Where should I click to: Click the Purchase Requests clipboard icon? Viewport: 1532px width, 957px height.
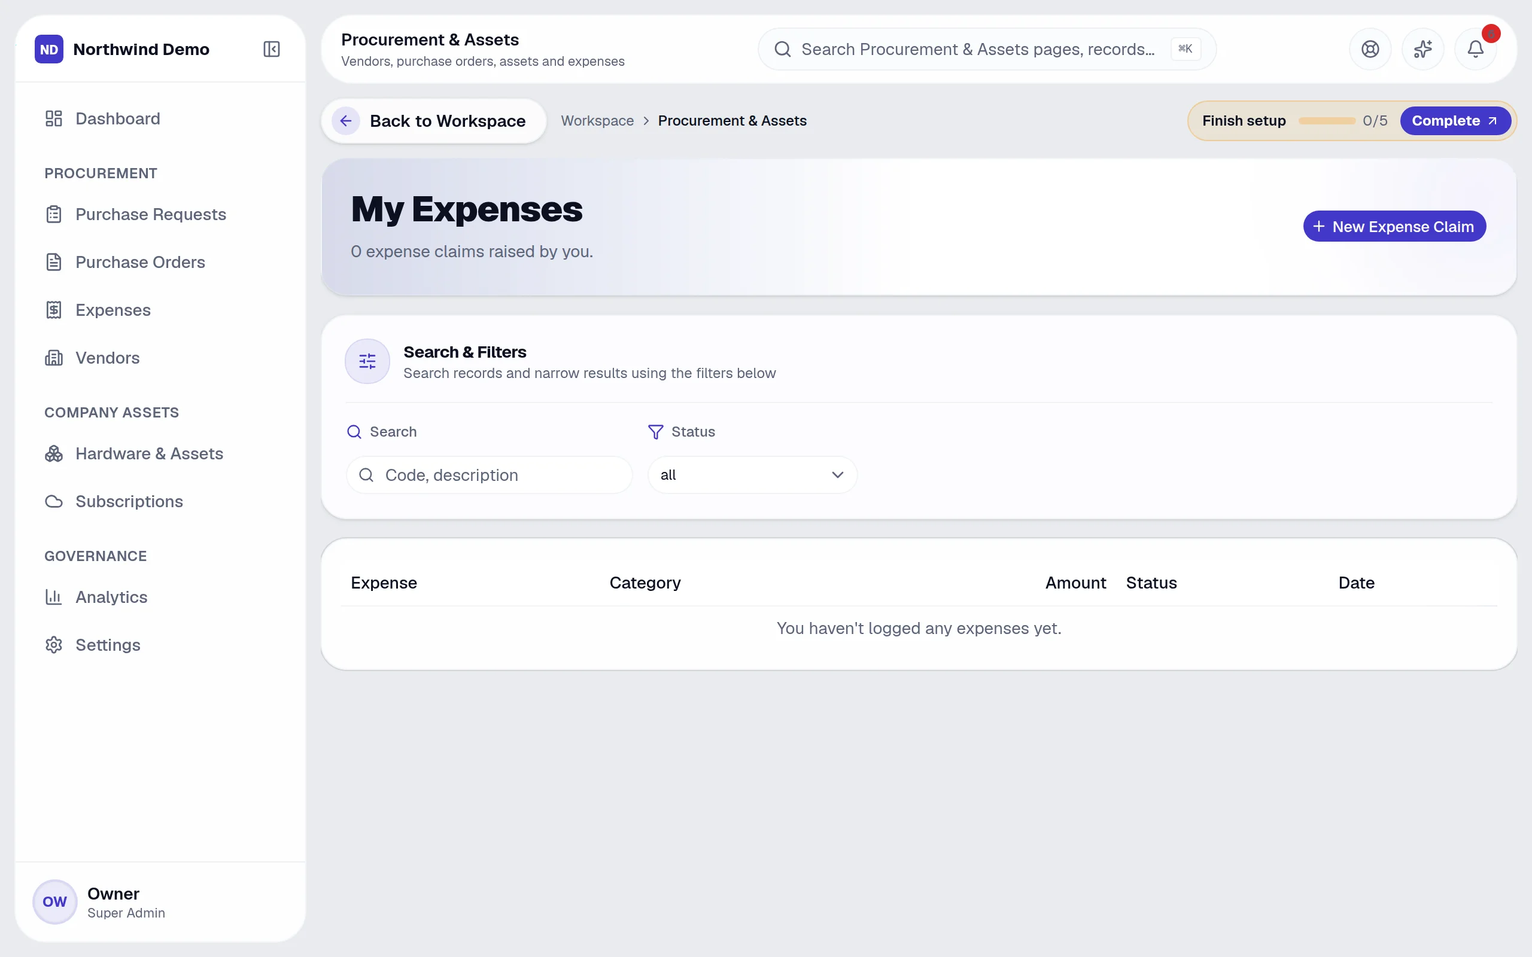click(x=54, y=215)
